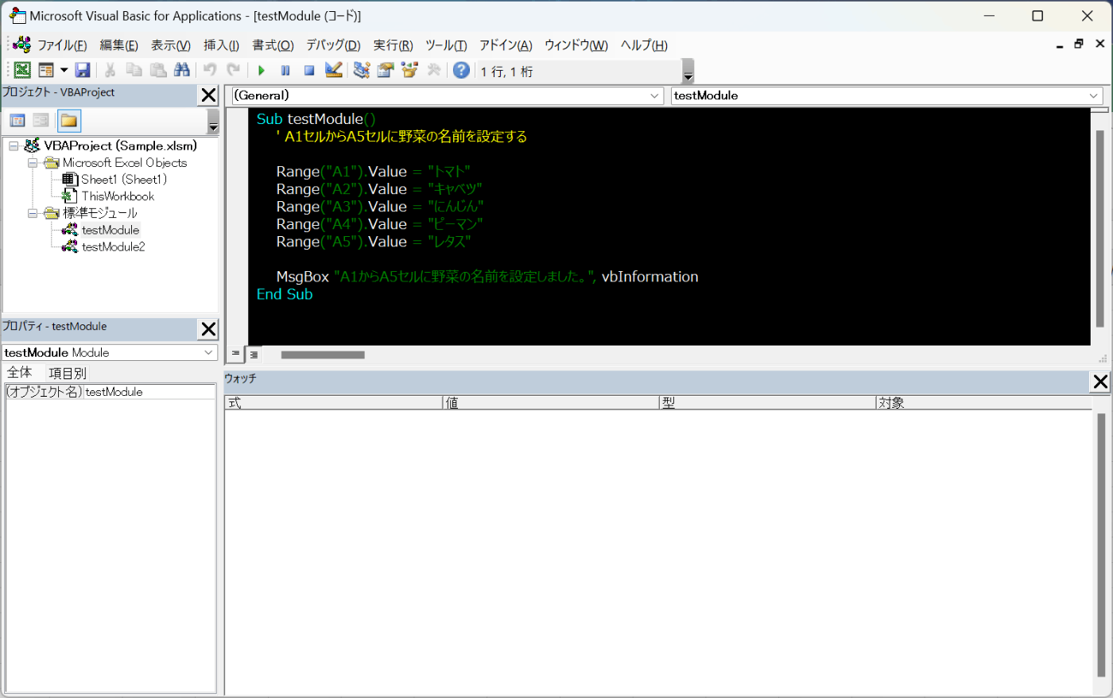This screenshot has height=698, width=1113.
Task: Collapse the 標準モジュール folder node
Action: click(33, 213)
